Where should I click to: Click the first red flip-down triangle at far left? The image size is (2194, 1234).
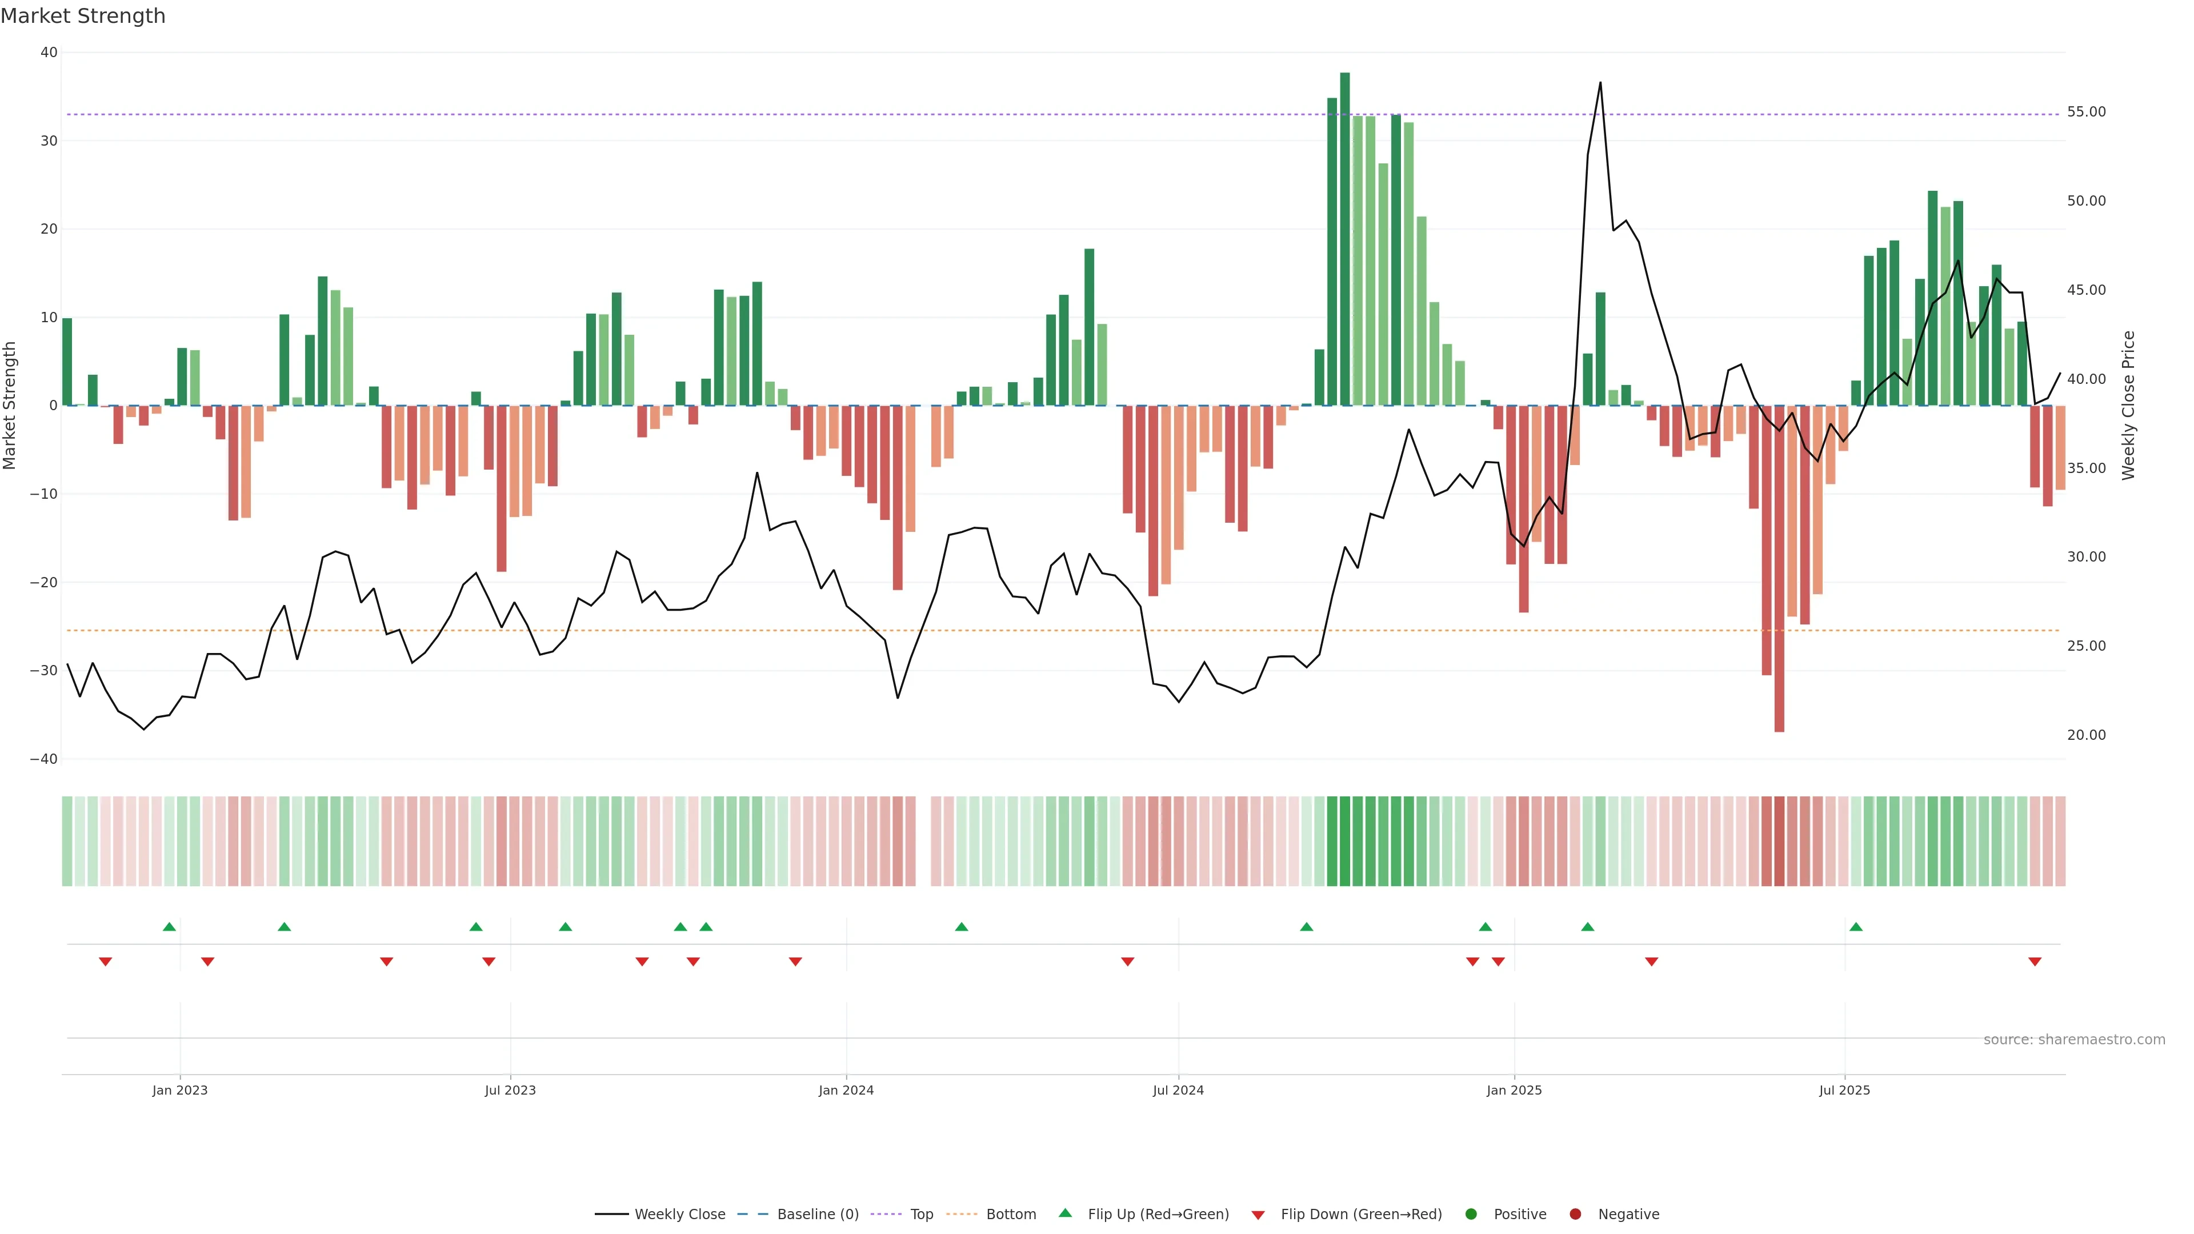pos(106,961)
